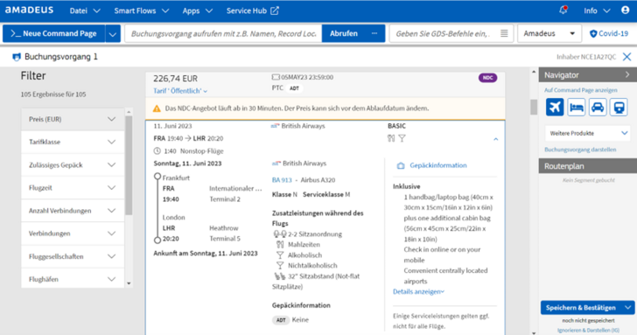The width and height of the screenshot is (637, 335).
Task: Click the baggage icon beside Gepäckinformation
Action: [401, 165]
